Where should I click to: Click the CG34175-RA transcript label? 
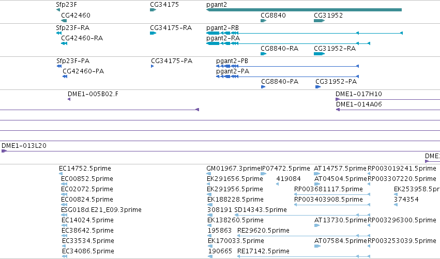[171, 28]
